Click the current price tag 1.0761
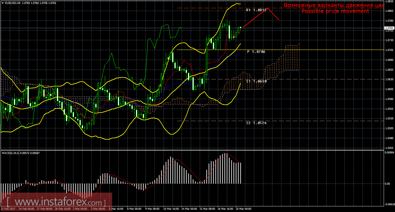The width and height of the screenshot is (395, 212). pyautogui.click(x=389, y=28)
